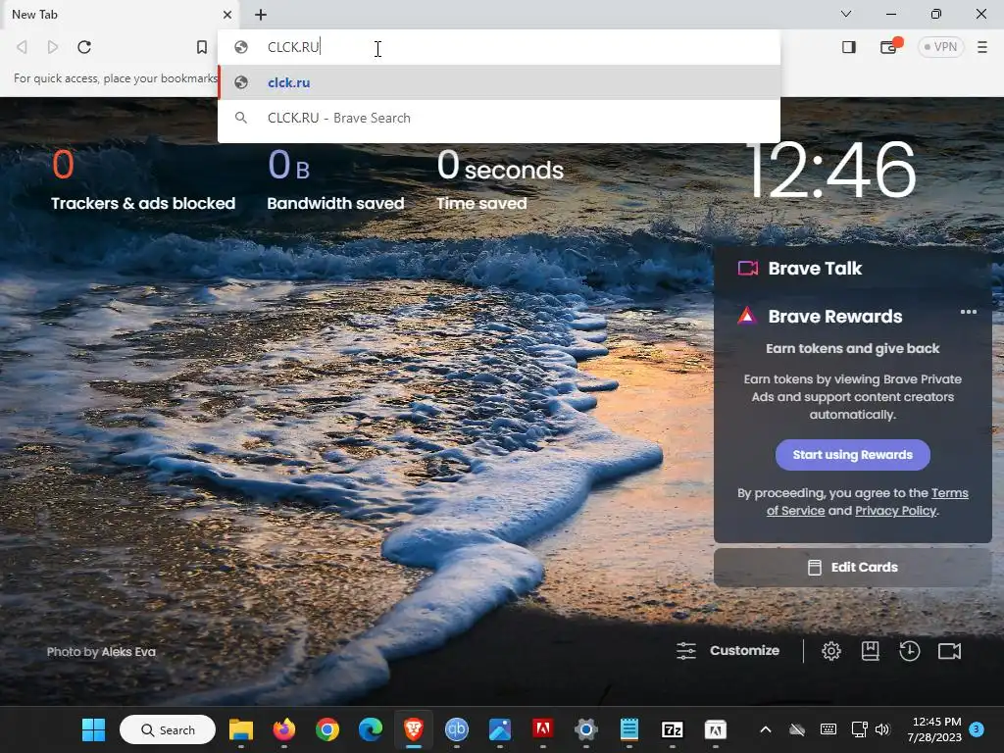Screen dimensions: 1004x753
Task: Click the Edit Cards button
Action: point(852,568)
